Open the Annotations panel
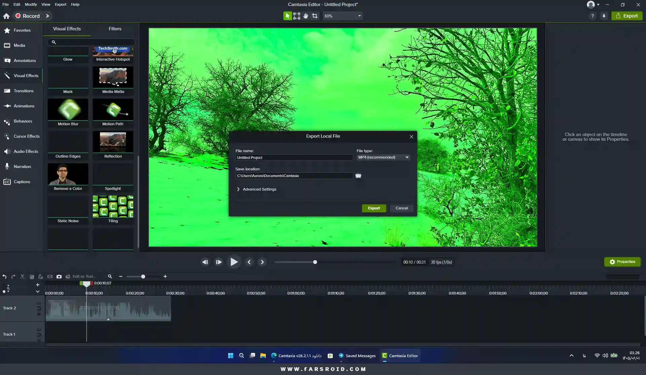Screen dimensions: 646x375 coord(21,61)
